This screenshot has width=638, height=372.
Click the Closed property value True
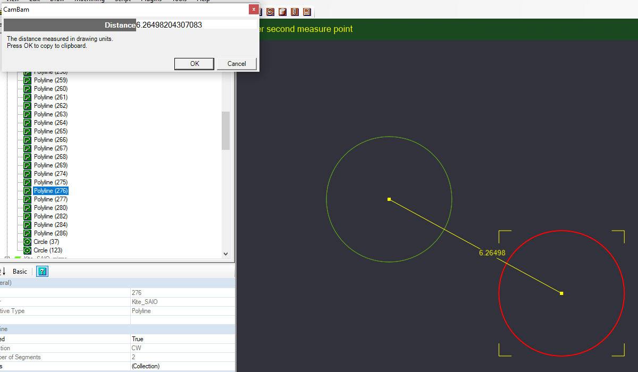tap(182, 339)
